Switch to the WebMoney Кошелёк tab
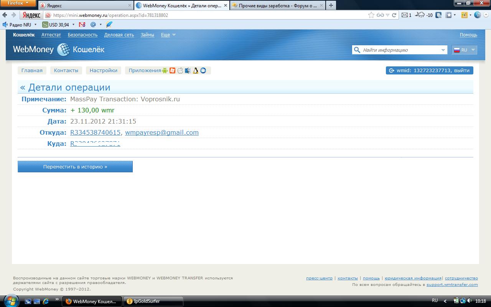Viewport: 491px width, 307px height. pos(182,5)
